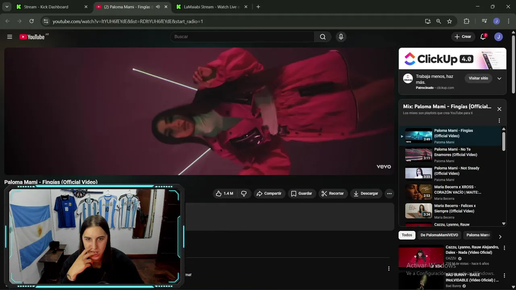The height and width of the screenshot is (290, 516).
Task: Focus the Buscar search field
Action: [242, 37]
